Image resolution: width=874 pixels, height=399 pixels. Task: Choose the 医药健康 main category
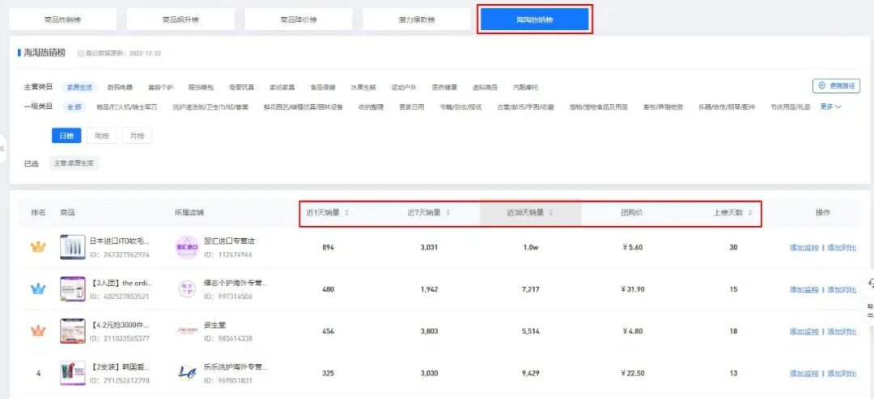point(444,87)
